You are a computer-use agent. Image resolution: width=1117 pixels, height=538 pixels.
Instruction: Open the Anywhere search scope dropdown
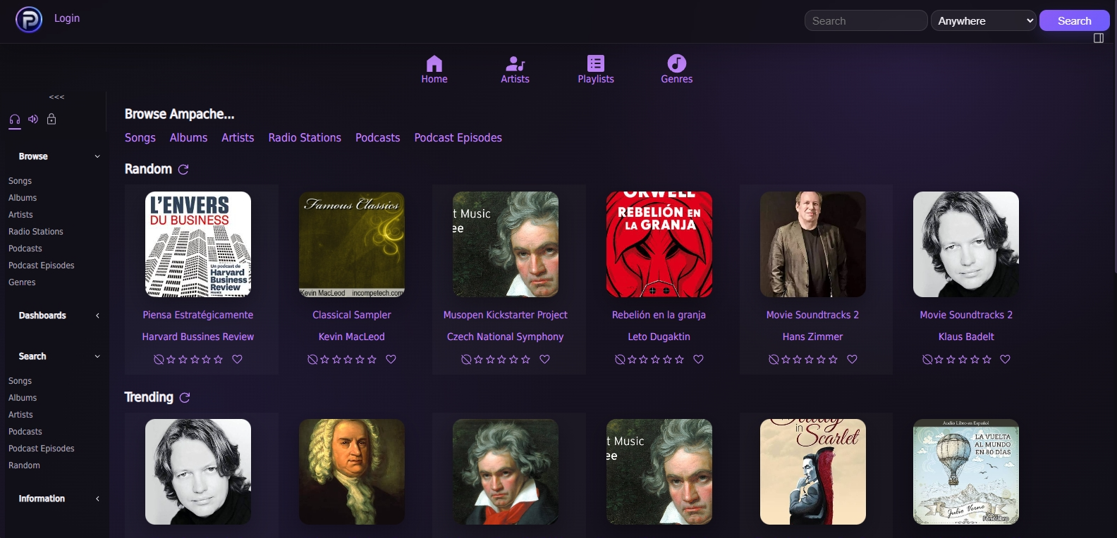click(x=984, y=20)
